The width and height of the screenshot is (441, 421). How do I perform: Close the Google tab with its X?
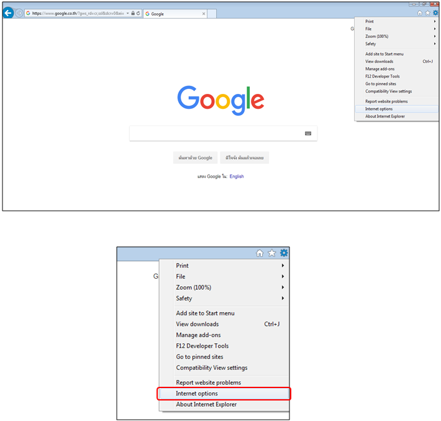pyautogui.click(x=204, y=14)
